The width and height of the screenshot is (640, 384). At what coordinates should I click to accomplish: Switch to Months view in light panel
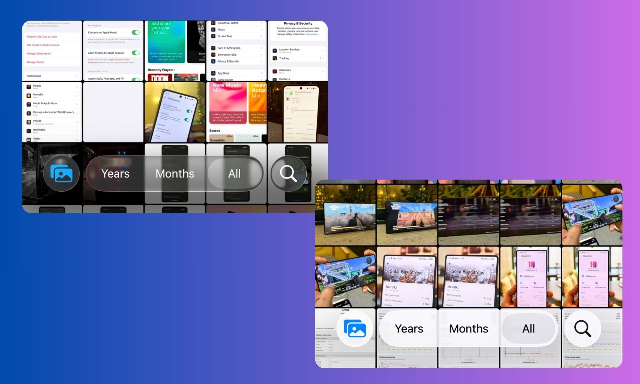pyautogui.click(x=469, y=329)
